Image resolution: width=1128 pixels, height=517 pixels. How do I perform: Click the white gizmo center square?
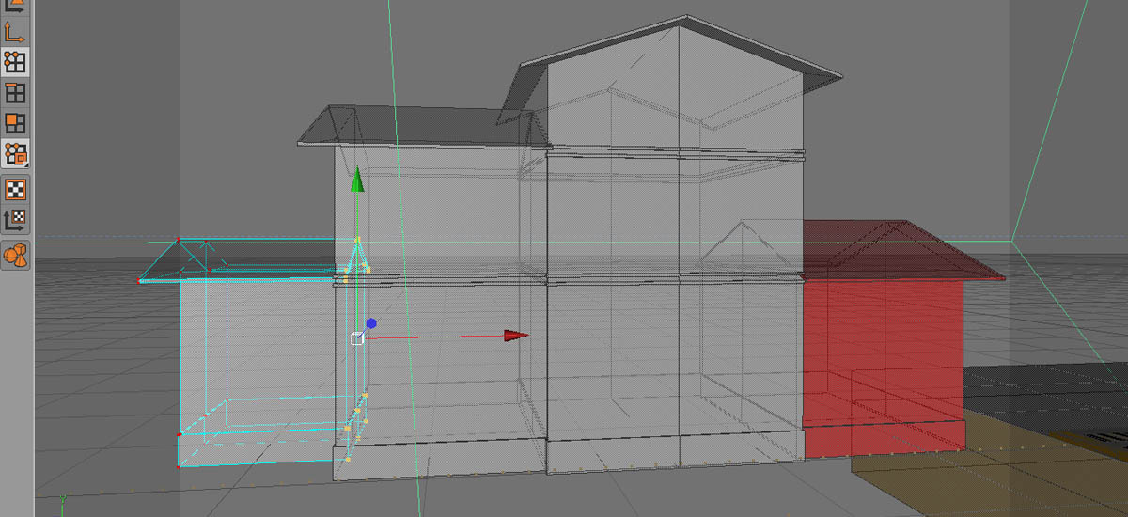tap(357, 338)
